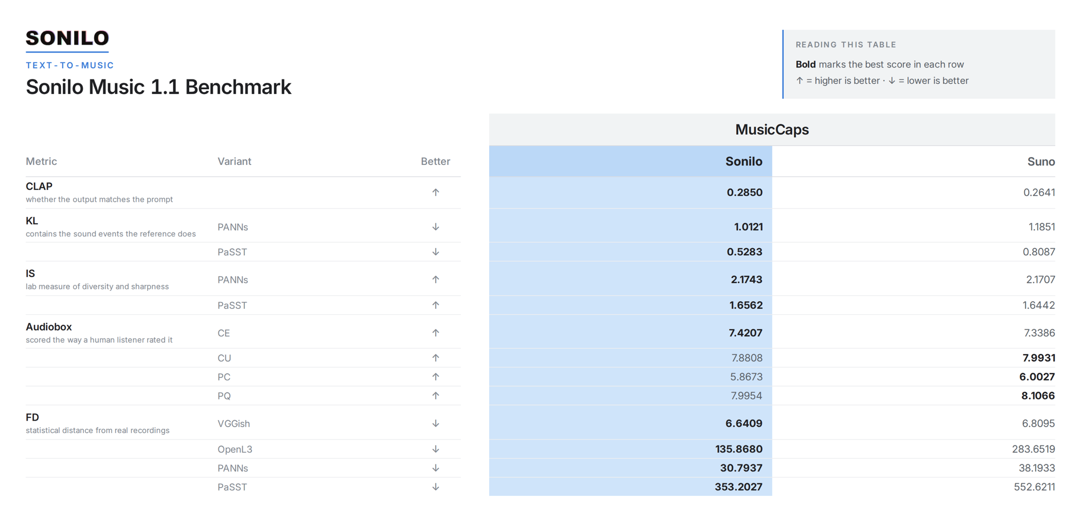
Task: Click Sonilo value 7.4207
Action: pos(746,333)
